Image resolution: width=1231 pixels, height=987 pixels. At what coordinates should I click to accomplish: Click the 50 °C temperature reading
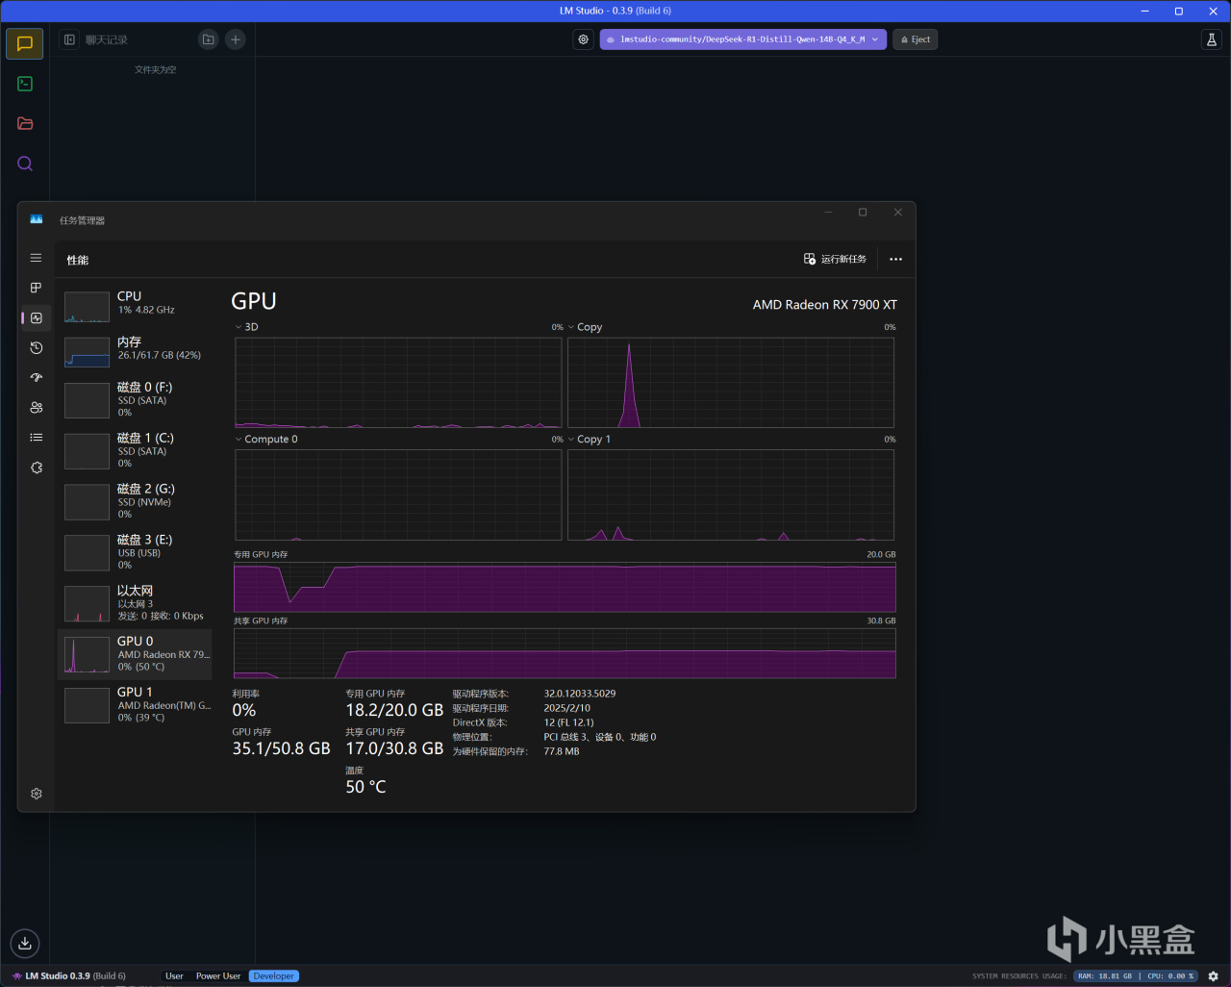tap(365, 787)
